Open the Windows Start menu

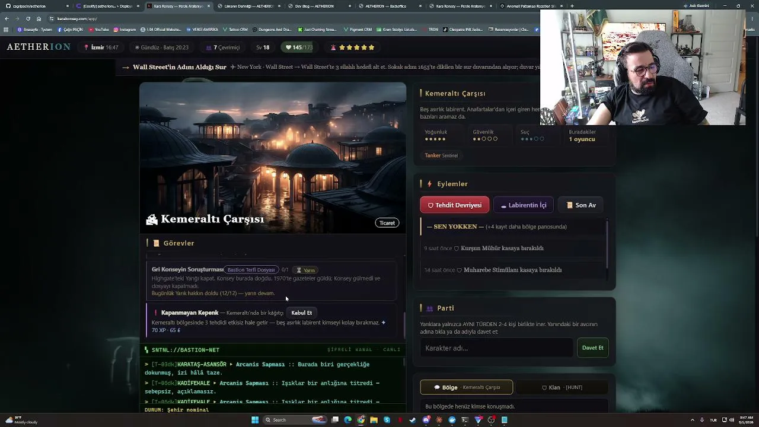[x=255, y=420]
